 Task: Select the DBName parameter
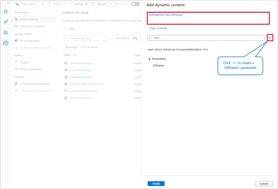[x=158, y=66]
